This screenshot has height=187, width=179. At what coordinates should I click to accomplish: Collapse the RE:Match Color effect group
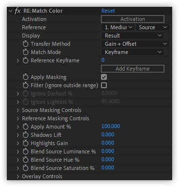coord(11,11)
